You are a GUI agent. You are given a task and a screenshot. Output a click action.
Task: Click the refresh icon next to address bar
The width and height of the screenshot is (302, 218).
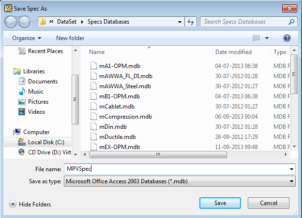pos(191,22)
